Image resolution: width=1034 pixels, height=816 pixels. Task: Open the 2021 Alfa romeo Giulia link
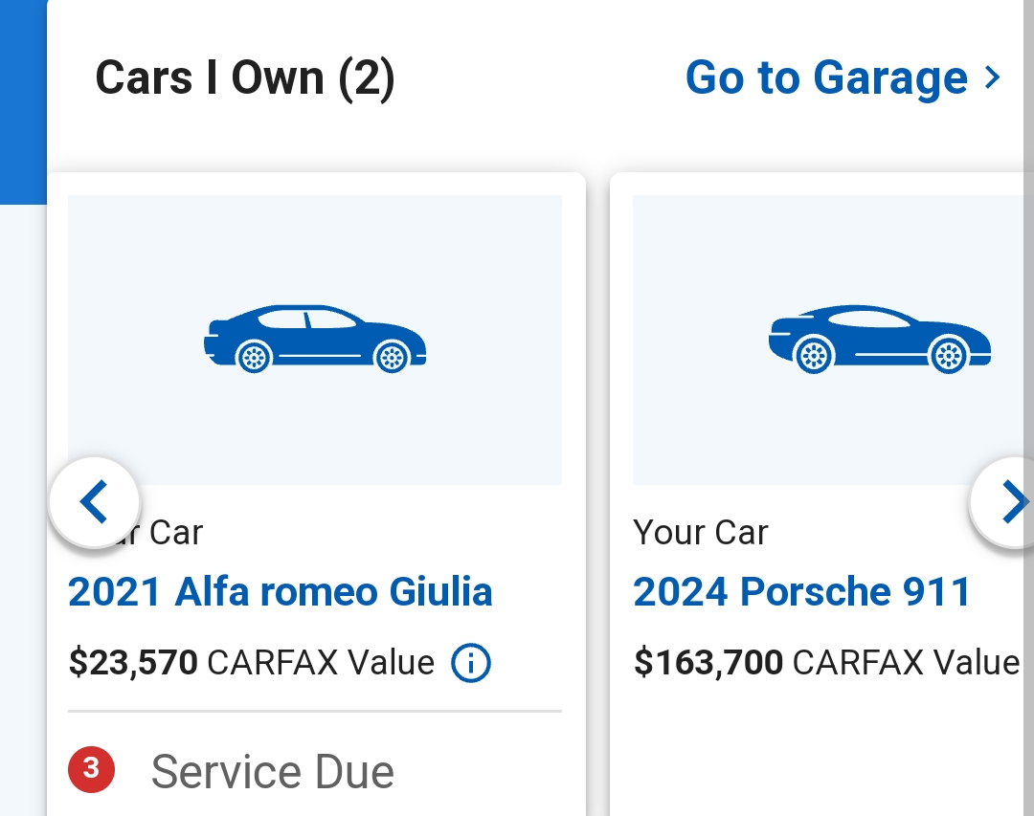(x=281, y=592)
